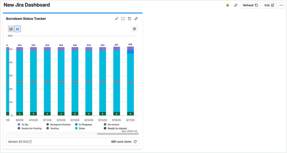Open the dashboard more options menu

282,5
